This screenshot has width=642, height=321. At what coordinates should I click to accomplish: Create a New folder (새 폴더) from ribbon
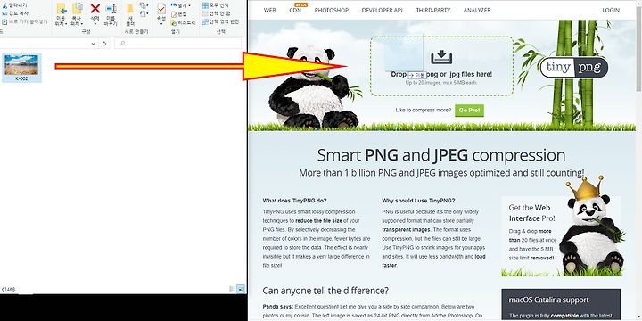130,14
